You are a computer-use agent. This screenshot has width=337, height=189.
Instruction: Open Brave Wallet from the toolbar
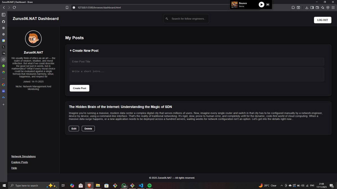point(317,8)
